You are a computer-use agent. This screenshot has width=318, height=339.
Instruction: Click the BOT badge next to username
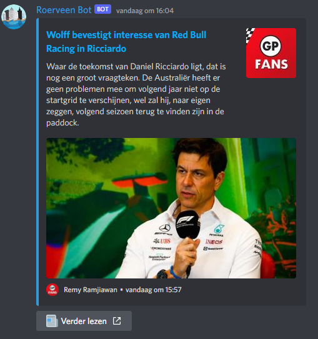pos(102,9)
